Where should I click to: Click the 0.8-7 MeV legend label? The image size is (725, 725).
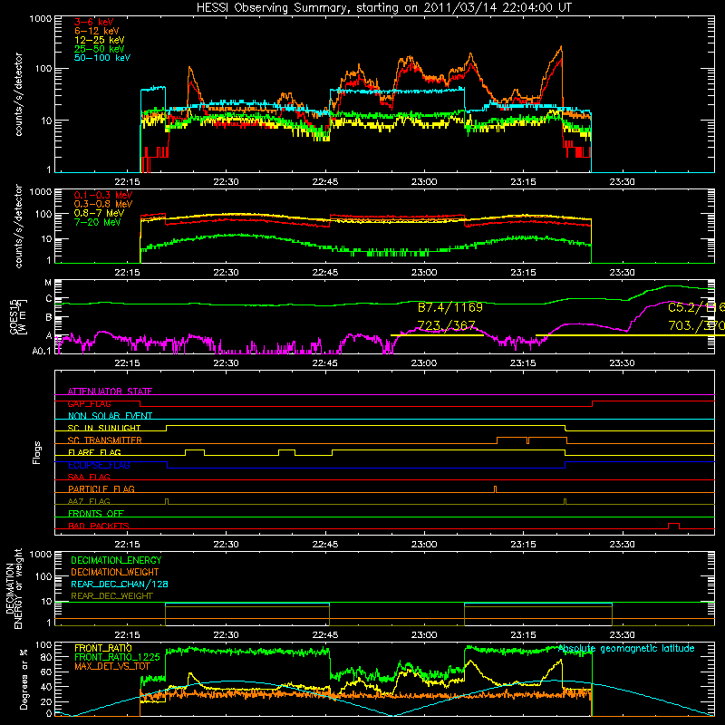click(99, 213)
